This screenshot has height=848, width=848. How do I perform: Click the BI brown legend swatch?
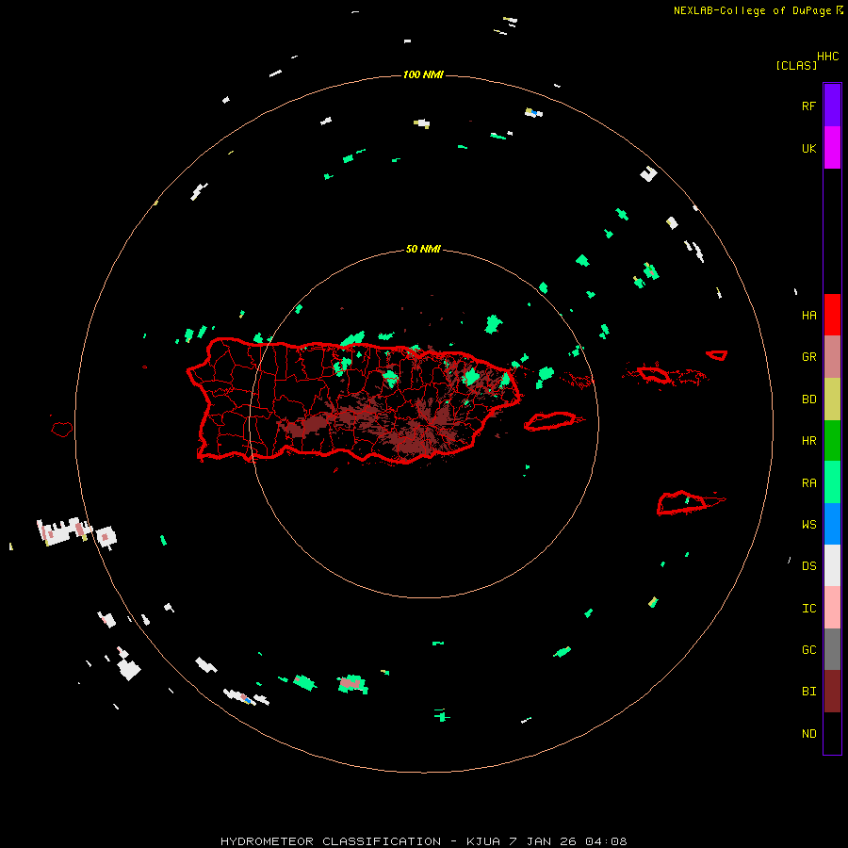pos(832,692)
